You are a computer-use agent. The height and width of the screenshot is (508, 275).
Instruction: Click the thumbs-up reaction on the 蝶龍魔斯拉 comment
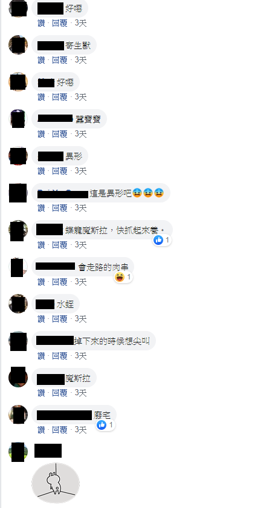(162, 240)
